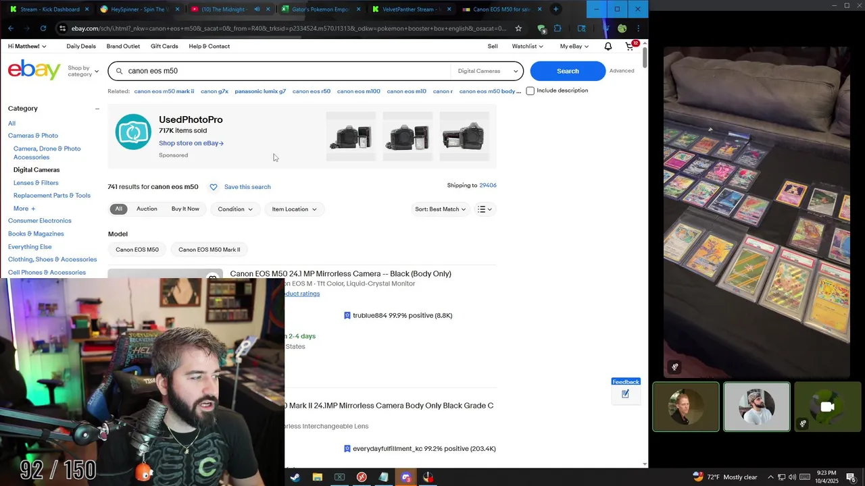Select the Buy It Now filter pill
This screenshot has height=486, width=865.
click(185, 209)
